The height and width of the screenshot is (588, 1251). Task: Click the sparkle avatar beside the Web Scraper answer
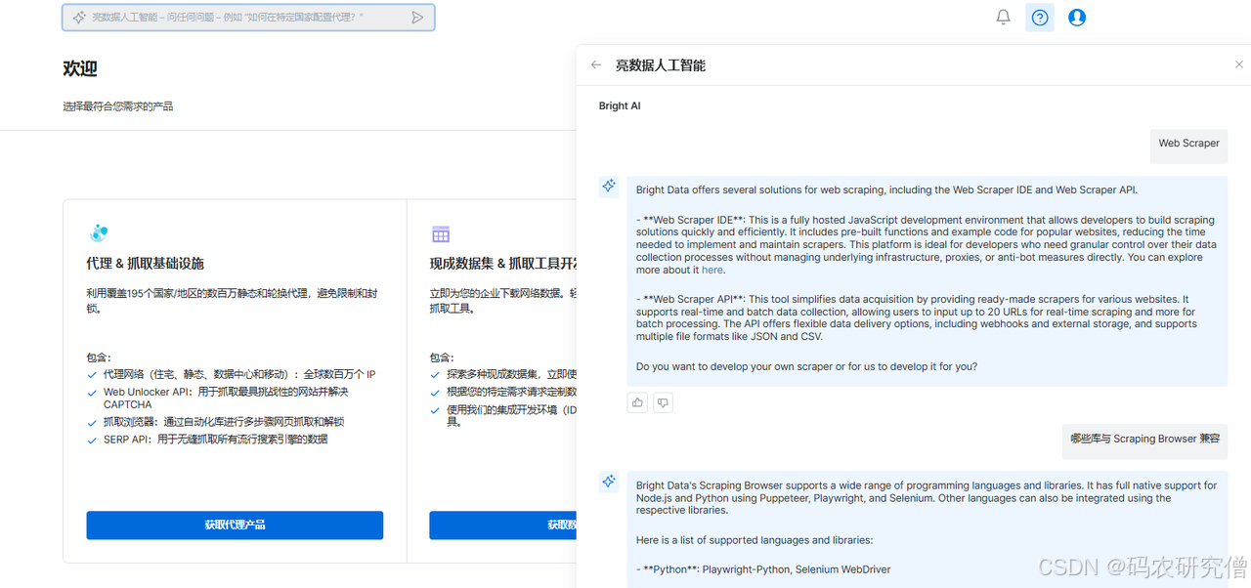coord(609,186)
